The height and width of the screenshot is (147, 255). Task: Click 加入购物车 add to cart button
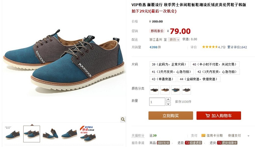(219, 116)
